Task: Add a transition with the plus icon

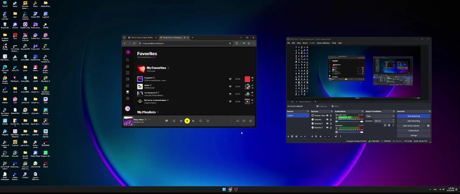Action: point(385,125)
